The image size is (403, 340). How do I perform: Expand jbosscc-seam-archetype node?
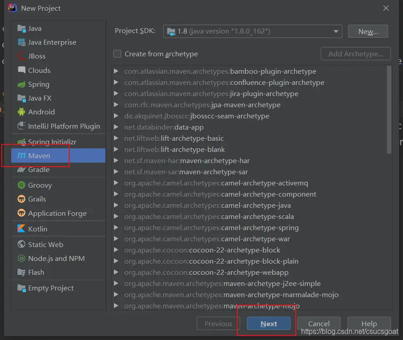click(x=116, y=116)
